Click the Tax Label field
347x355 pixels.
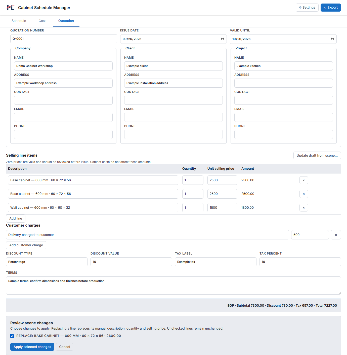pyautogui.click(x=216, y=262)
